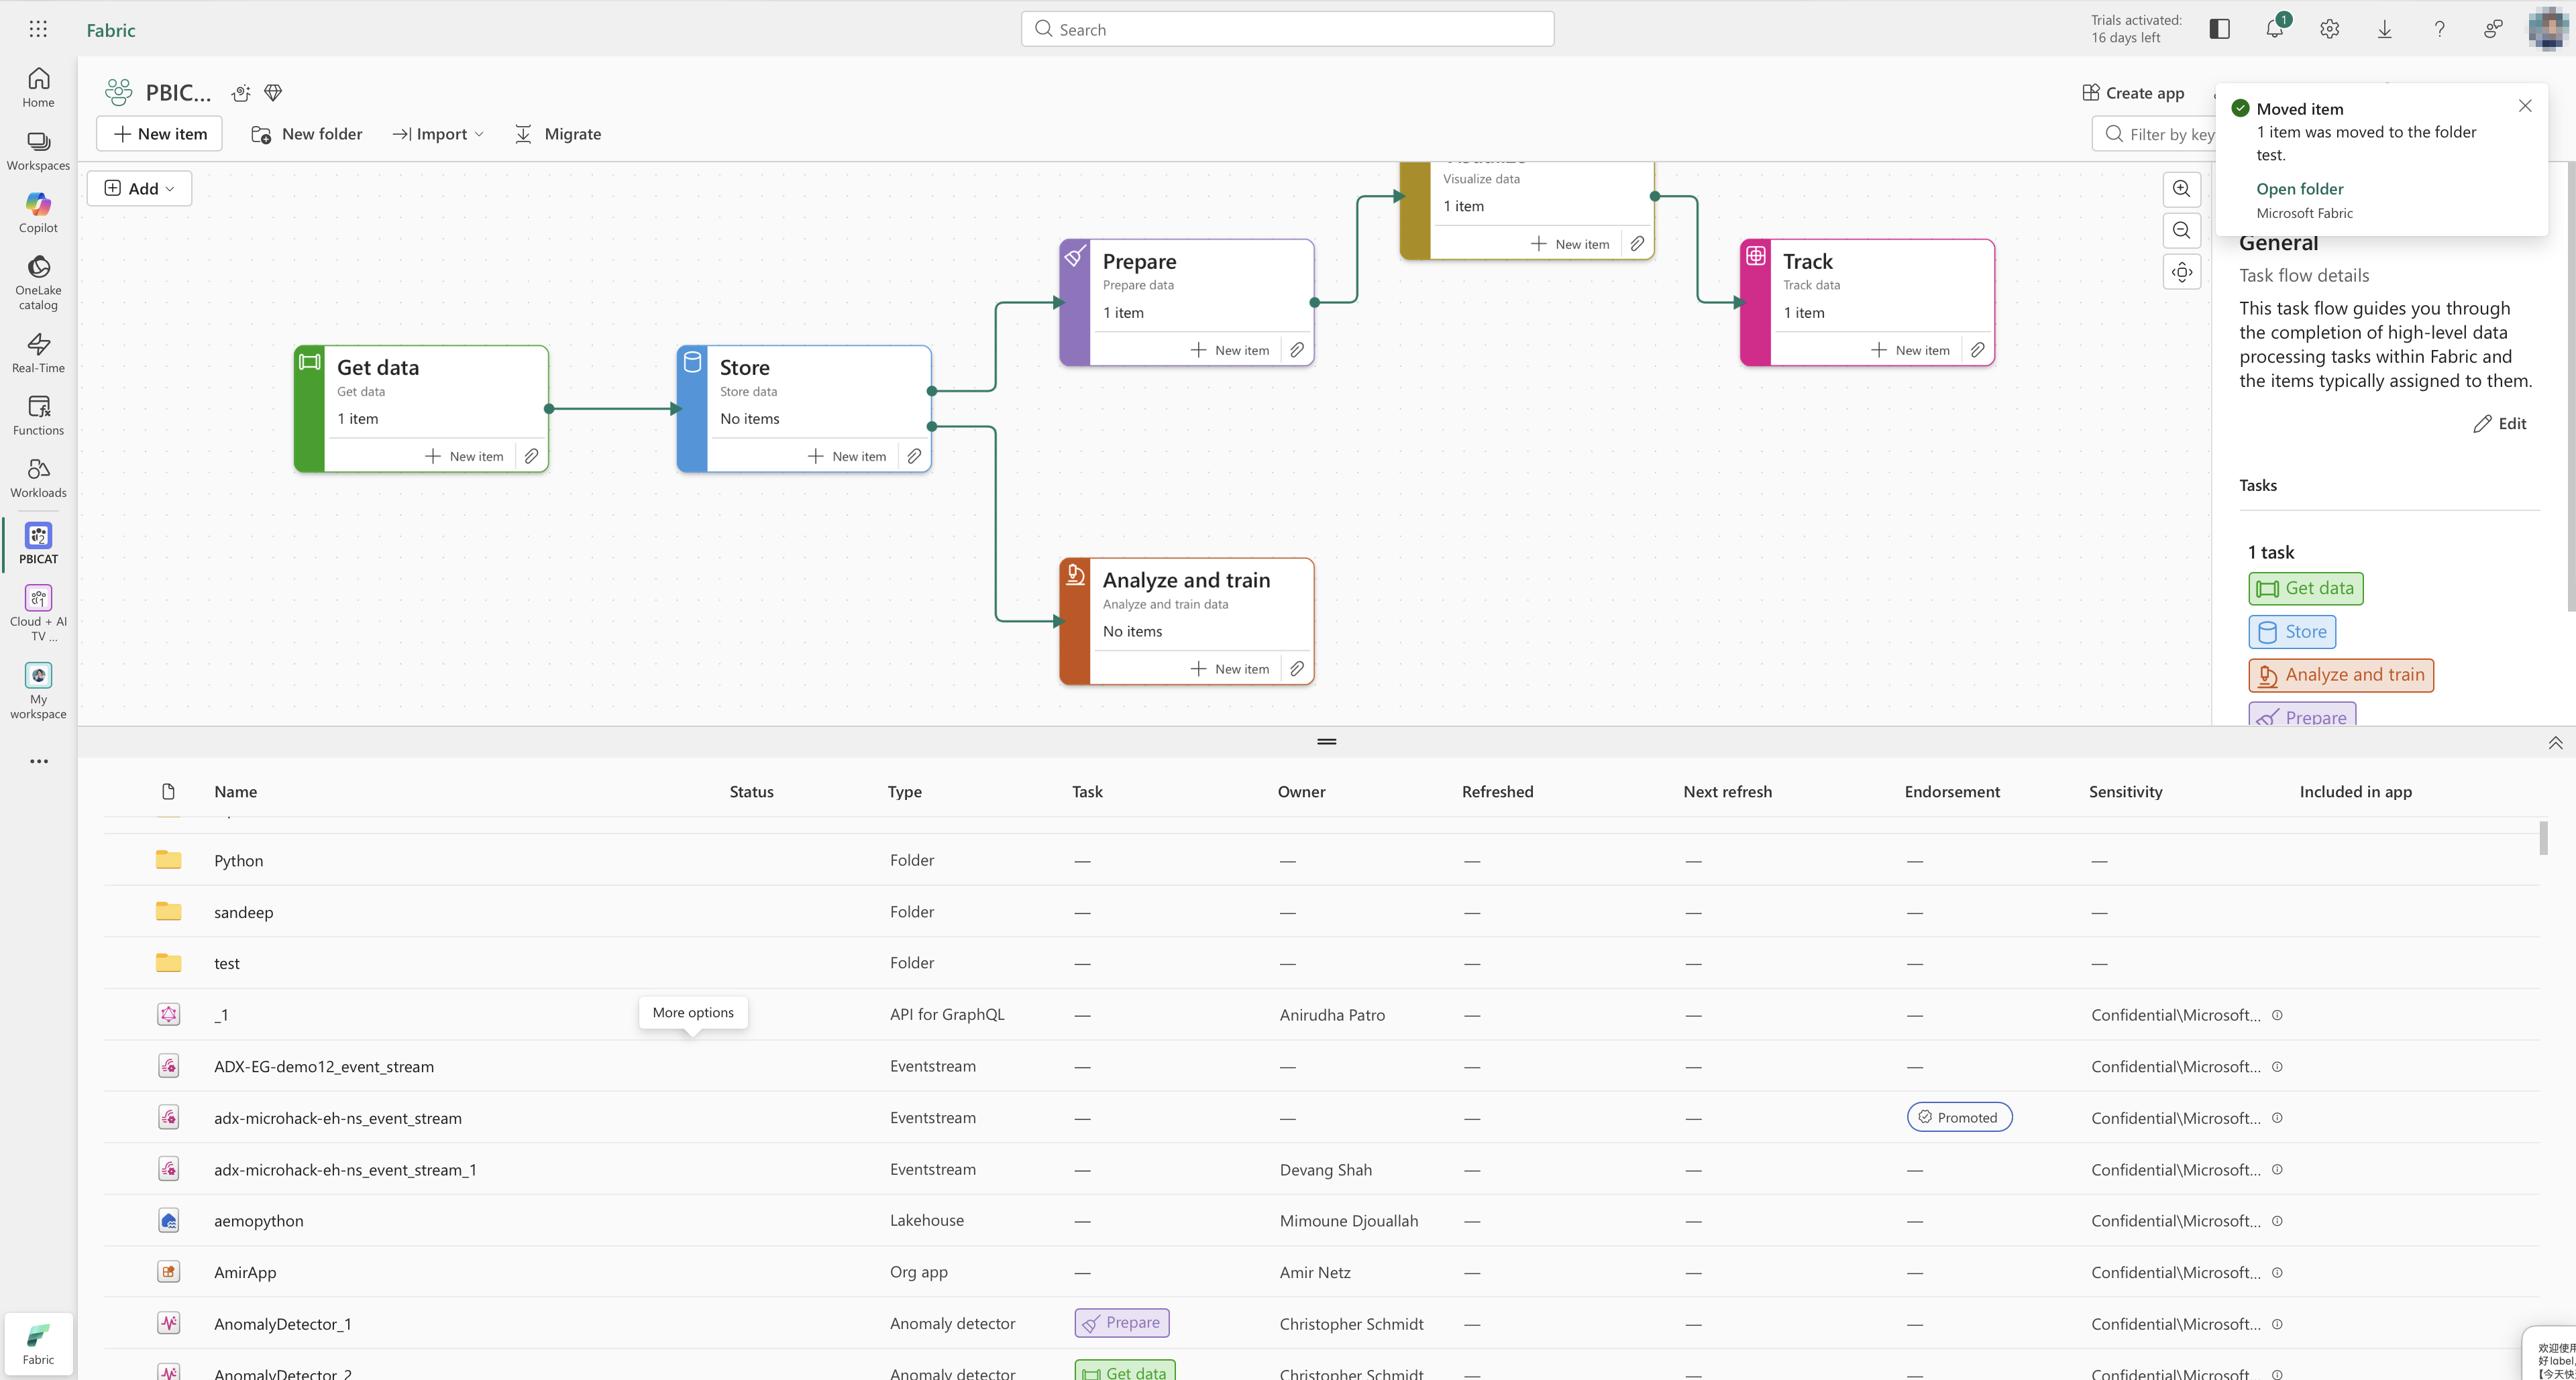
Task: Collapse the item list with double chevron
Action: pyautogui.click(x=2555, y=742)
